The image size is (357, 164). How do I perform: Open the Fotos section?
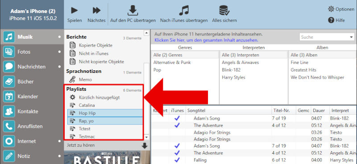tap(32, 52)
